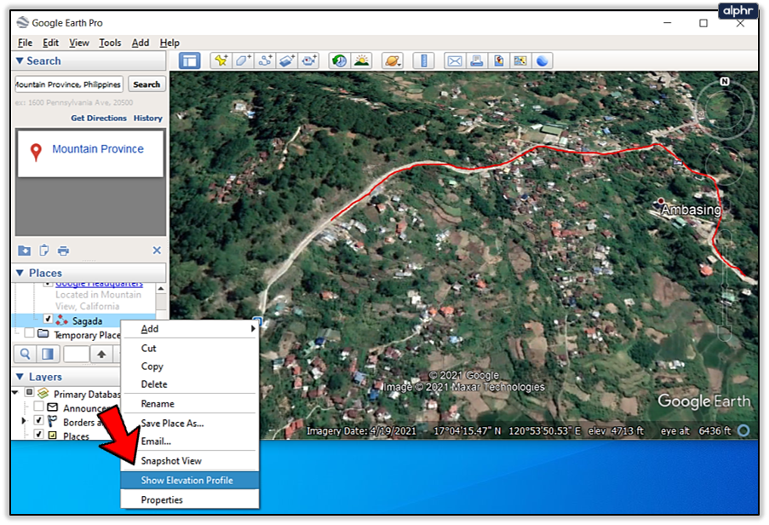Collapse the Places panel
This screenshot has height=525, width=769.
point(20,273)
